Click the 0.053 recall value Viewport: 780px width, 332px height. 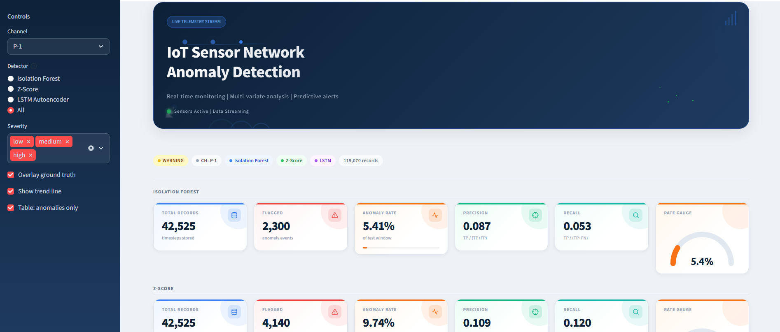point(577,226)
